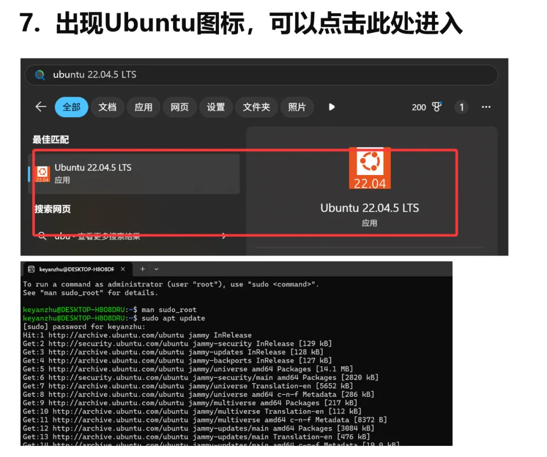The image size is (547, 457).
Task: Click the 搜索网页 section heading
Action: [53, 209]
